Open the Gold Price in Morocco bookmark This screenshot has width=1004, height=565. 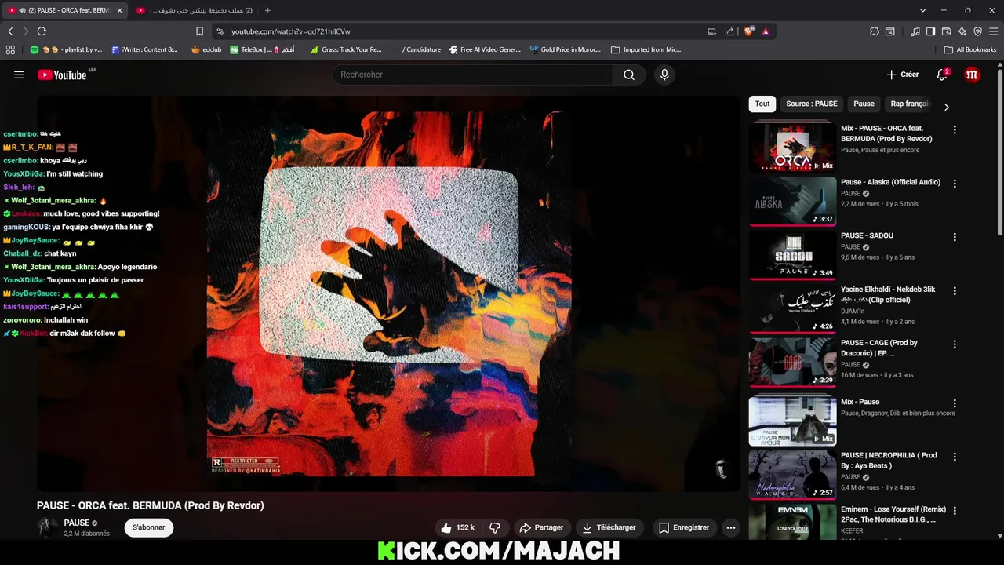[x=565, y=49]
